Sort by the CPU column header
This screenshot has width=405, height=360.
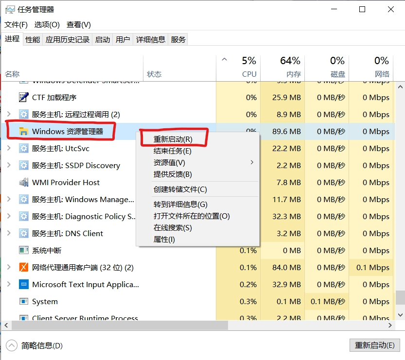(238, 68)
